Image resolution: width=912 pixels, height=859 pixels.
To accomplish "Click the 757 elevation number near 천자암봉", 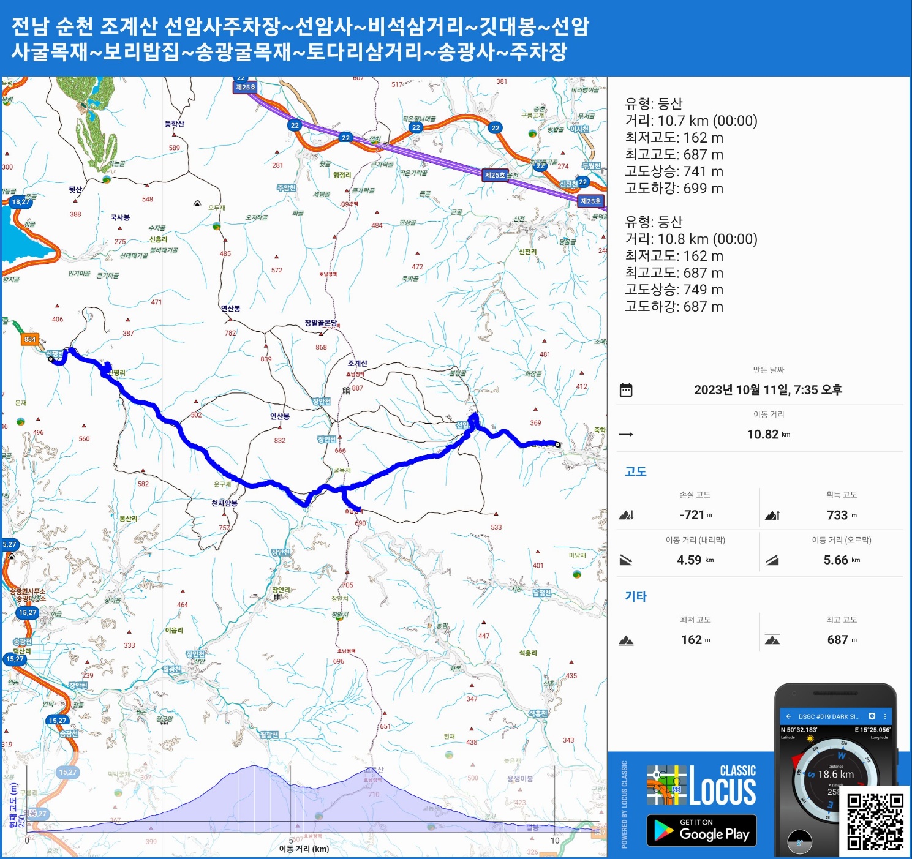I will click(x=224, y=528).
